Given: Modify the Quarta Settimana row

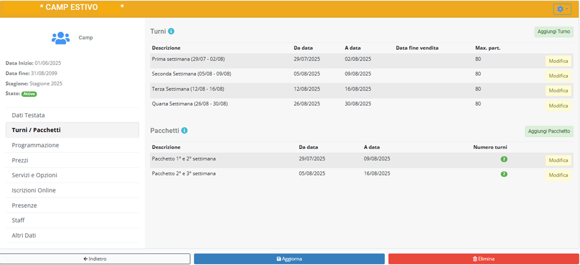Looking at the screenshot, I should click(x=558, y=106).
